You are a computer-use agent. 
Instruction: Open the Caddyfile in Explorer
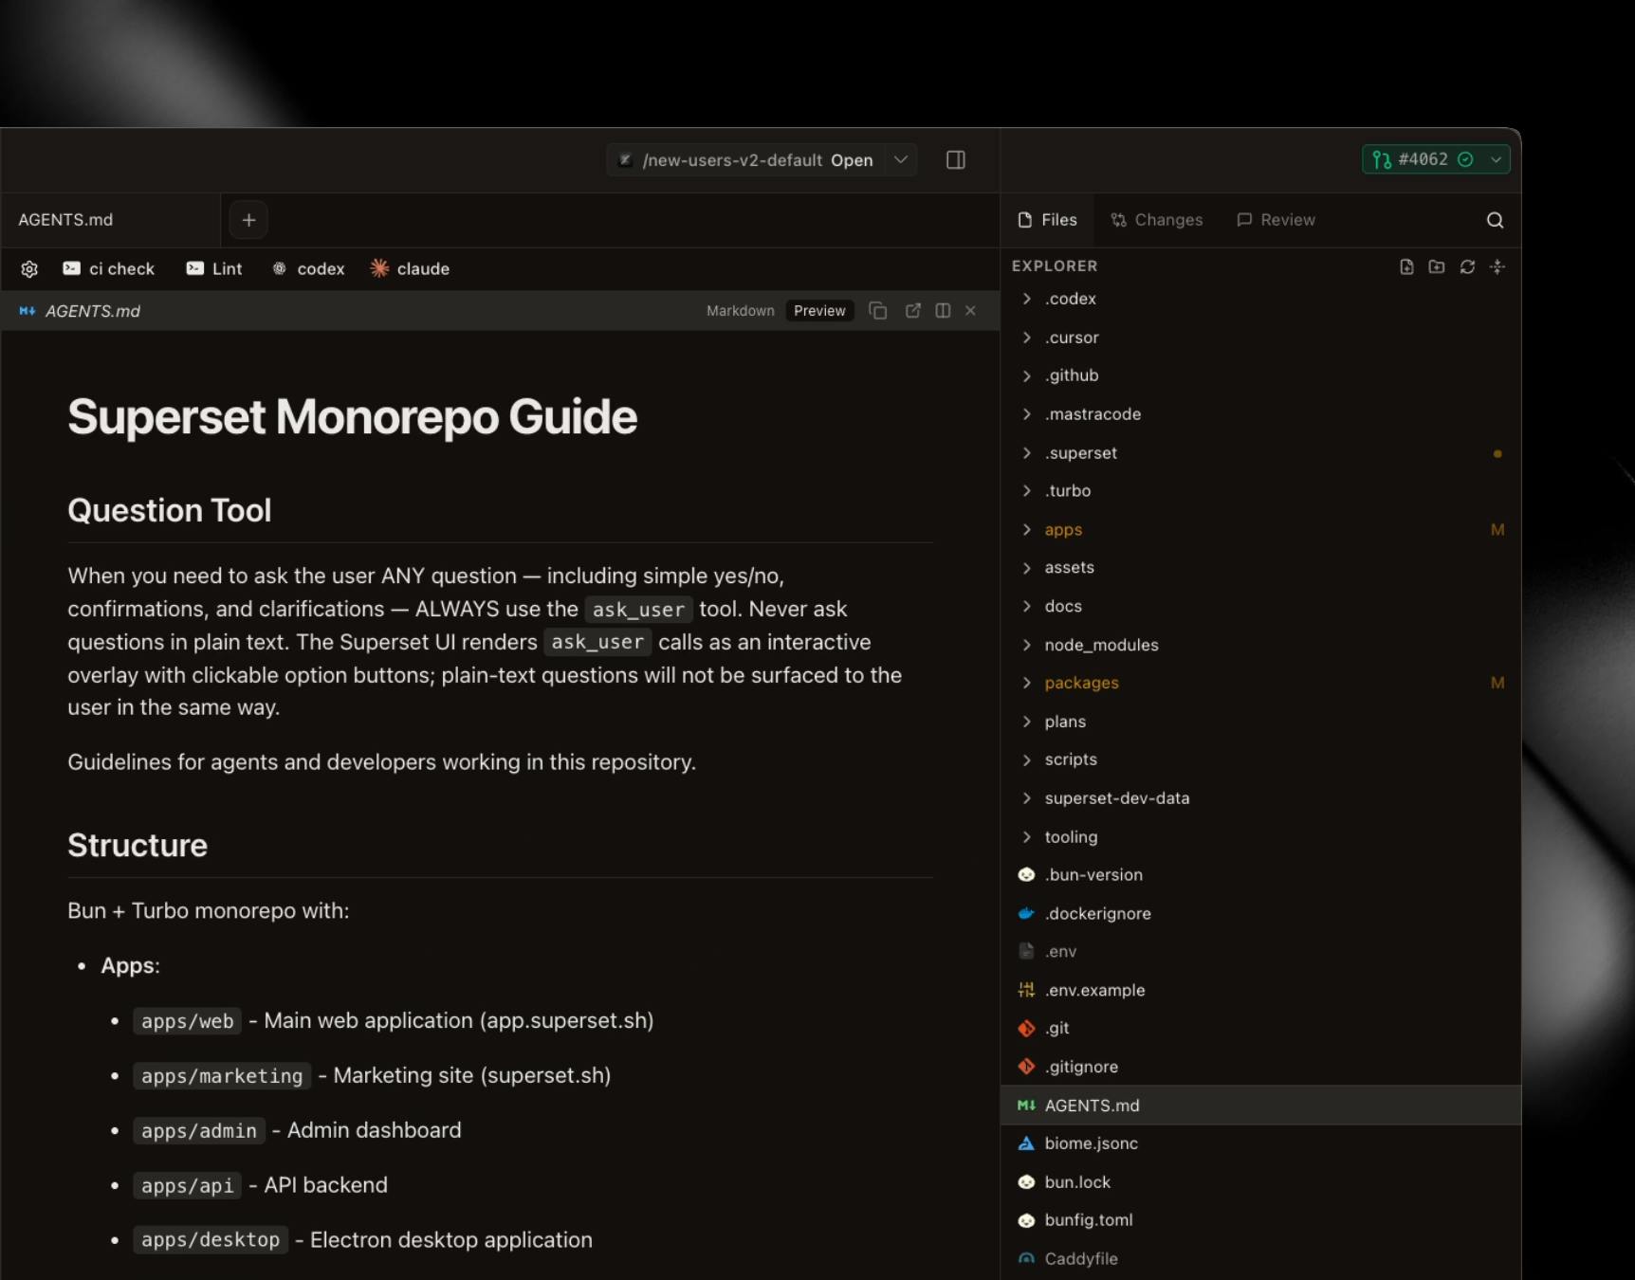pyautogui.click(x=1260, y=1259)
